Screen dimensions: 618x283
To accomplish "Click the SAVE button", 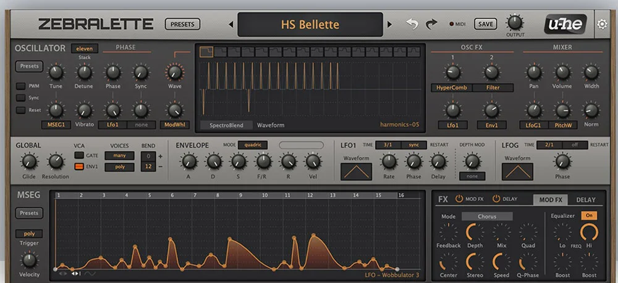I will (x=486, y=24).
